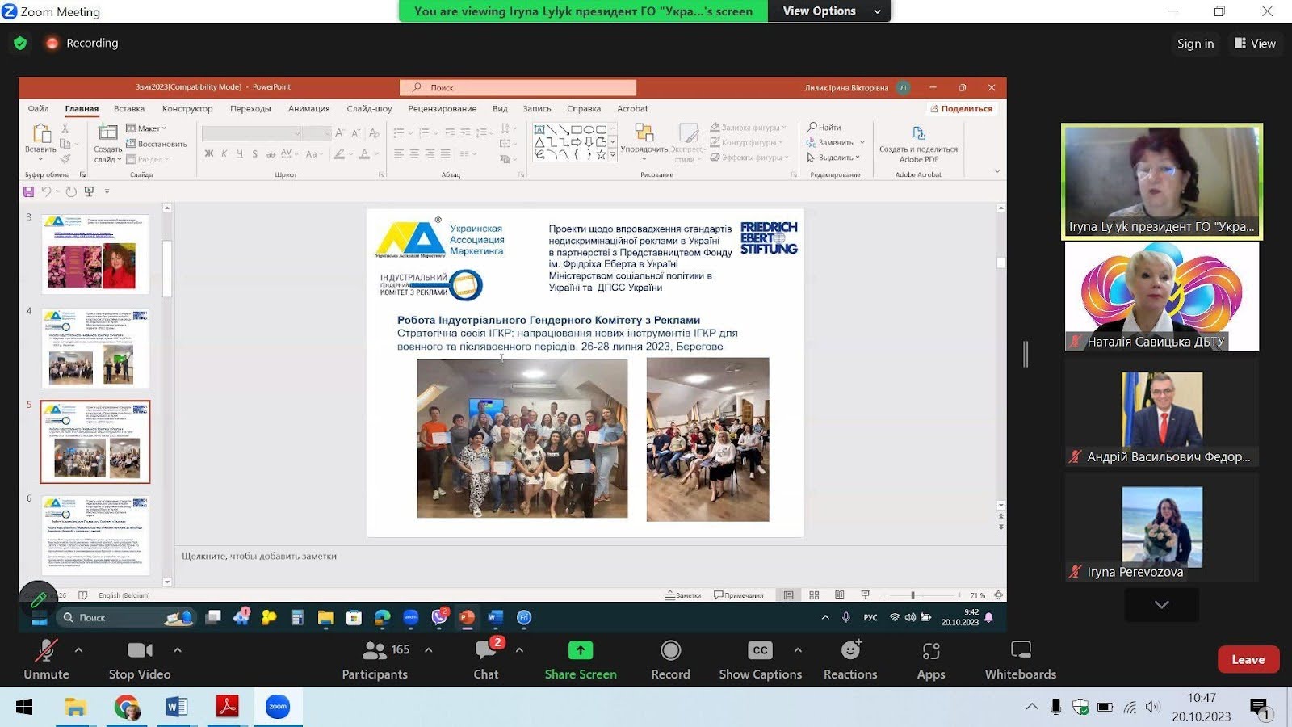The width and height of the screenshot is (1292, 727).
Task: Open the Chat panel with unread messages
Action: pos(486,659)
